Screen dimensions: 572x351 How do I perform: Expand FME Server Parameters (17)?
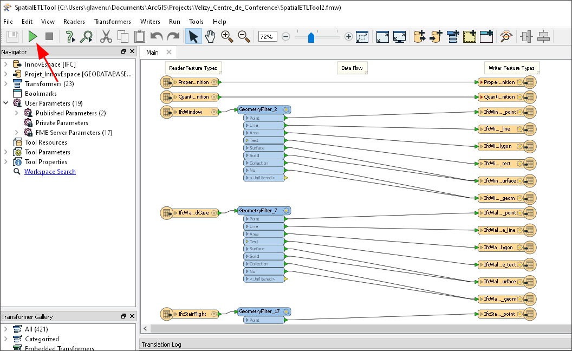[16, 133]
